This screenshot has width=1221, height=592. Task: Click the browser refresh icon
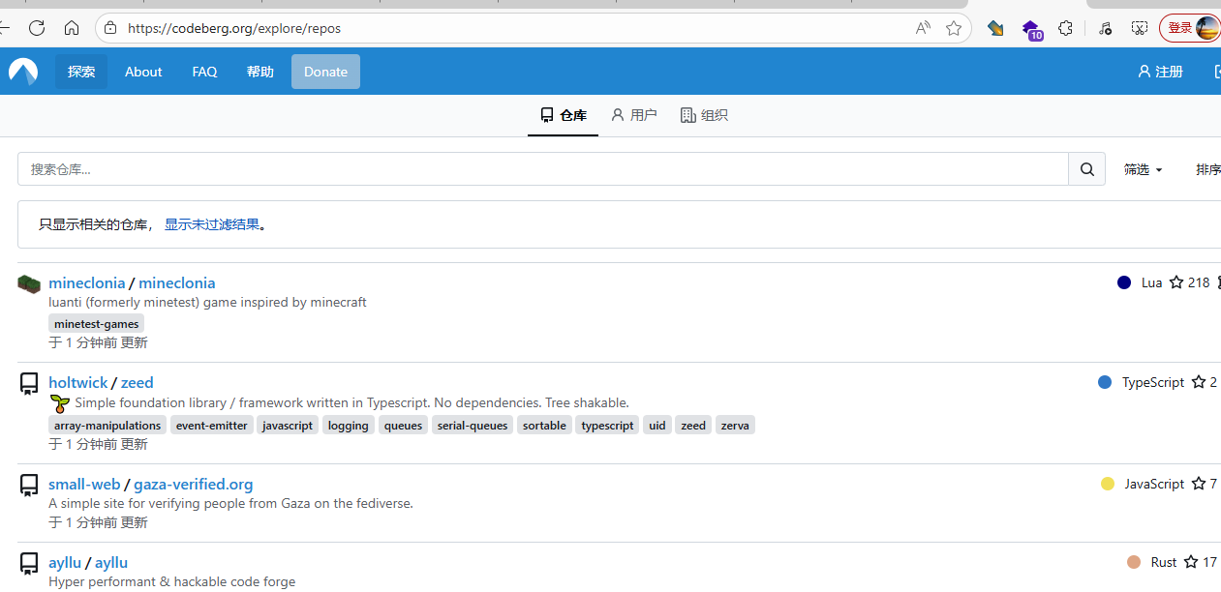(37, 28)
